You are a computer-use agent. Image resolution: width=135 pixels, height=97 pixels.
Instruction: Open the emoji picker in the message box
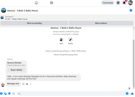(127, 94)
